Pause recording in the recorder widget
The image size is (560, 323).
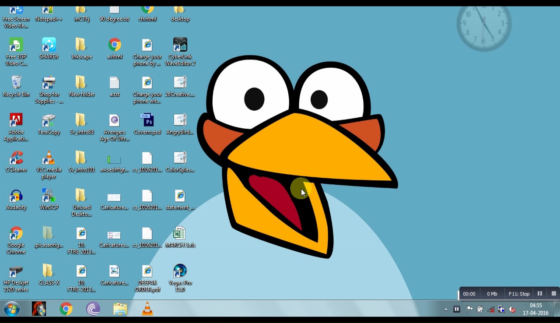[539, 294]
